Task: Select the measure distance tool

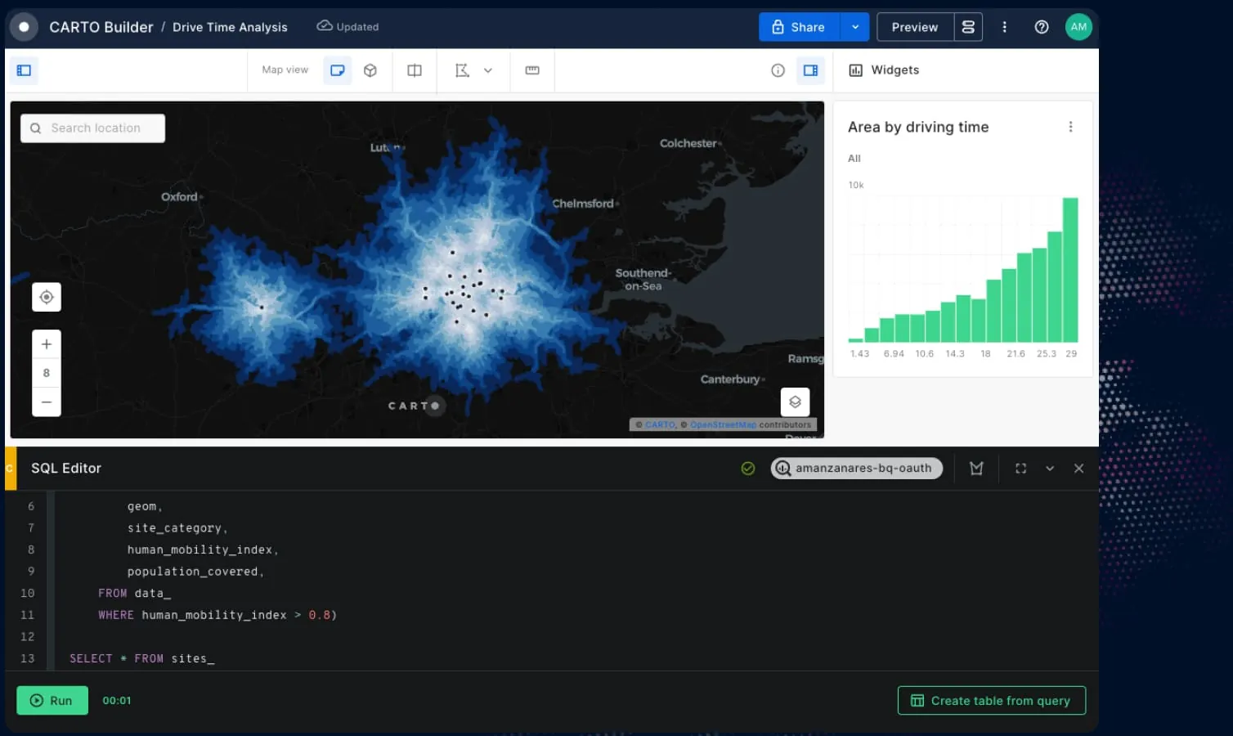Action: click(531, 70)
